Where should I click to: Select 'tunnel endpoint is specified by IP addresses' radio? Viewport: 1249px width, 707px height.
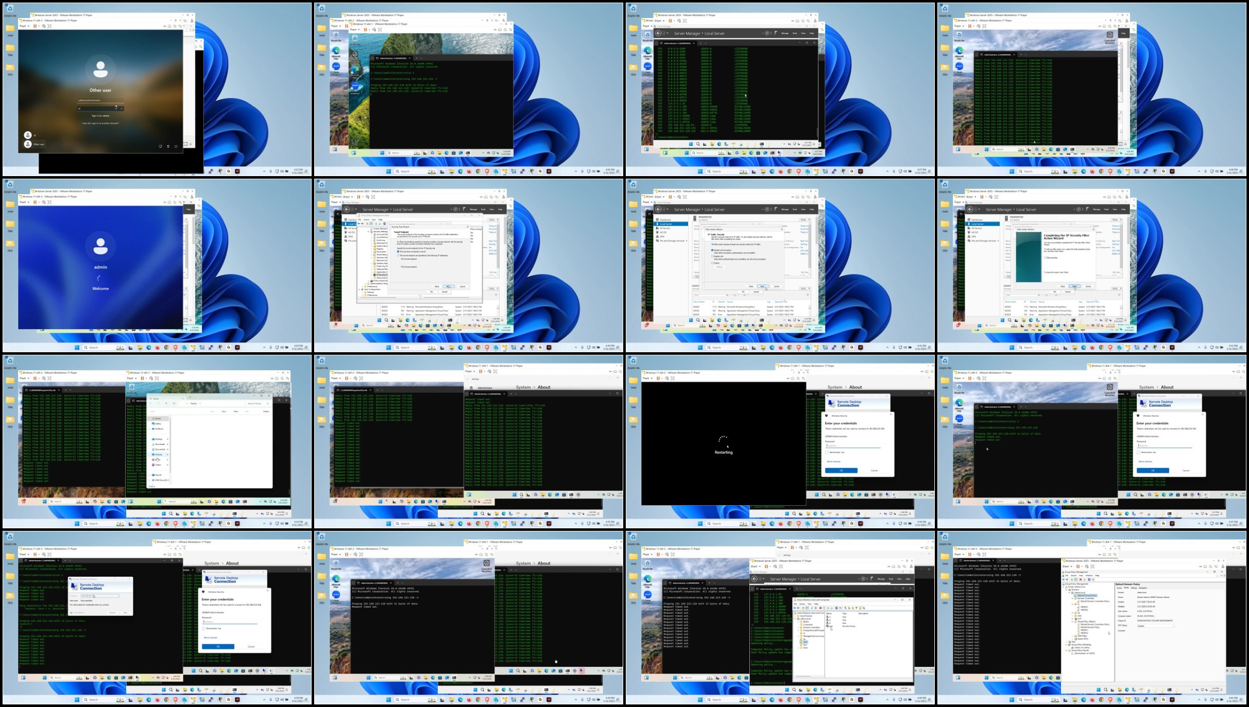398,255
